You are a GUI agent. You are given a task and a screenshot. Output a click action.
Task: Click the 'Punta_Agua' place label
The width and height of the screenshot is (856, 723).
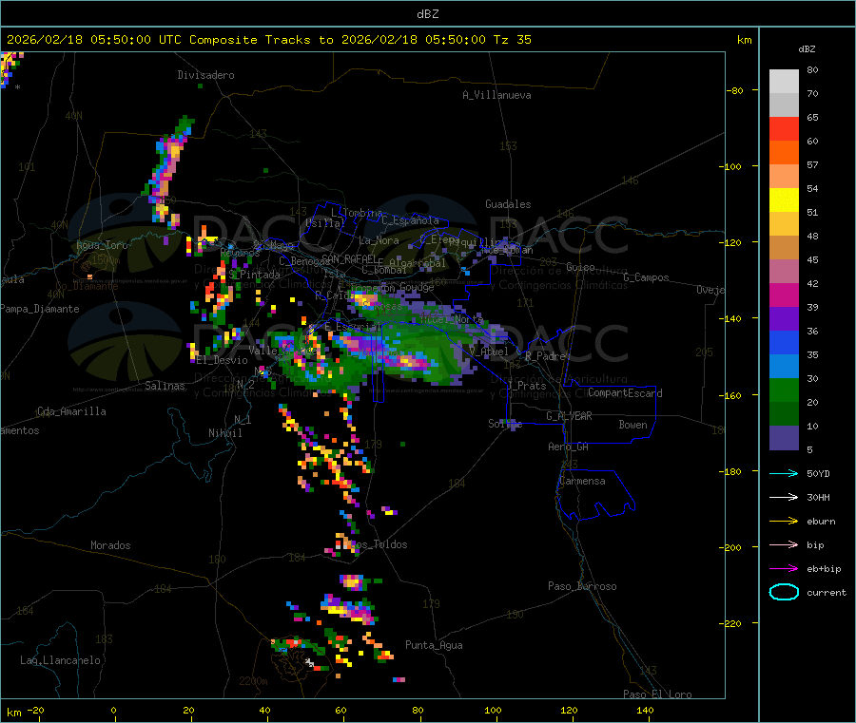click(434, 645)
